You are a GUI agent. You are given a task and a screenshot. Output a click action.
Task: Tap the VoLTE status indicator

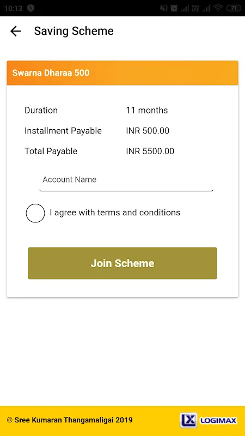point(195,8)
